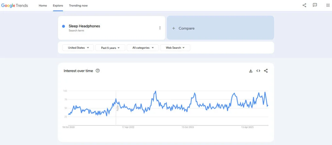Screen dimensions: 332x145
Task: Go to the Trending now tab
Action: tap(78, 6)
